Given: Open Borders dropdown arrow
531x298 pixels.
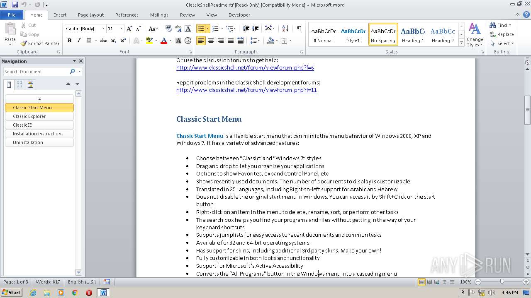Looking at the screenshot, I should tap(290, 41).
